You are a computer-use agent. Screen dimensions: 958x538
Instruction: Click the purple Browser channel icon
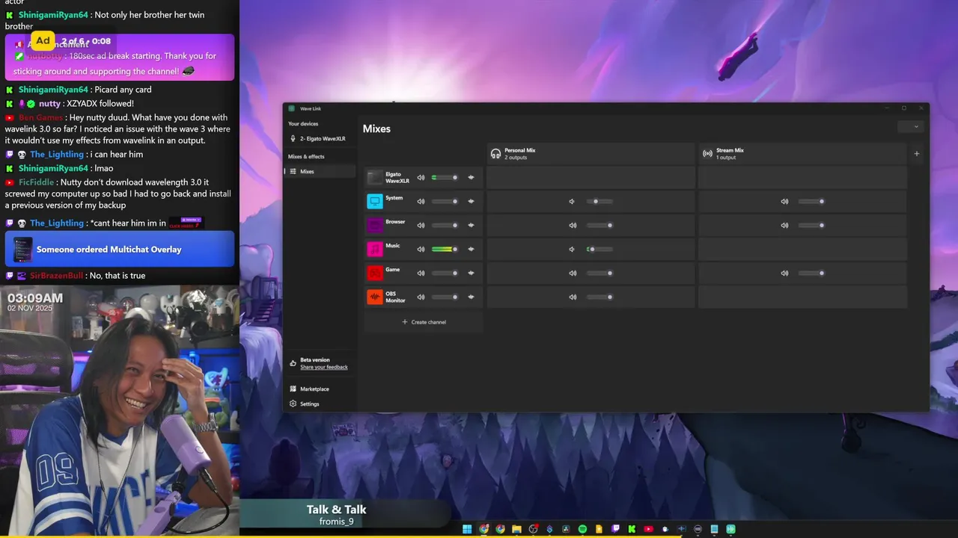coord(375,225)
